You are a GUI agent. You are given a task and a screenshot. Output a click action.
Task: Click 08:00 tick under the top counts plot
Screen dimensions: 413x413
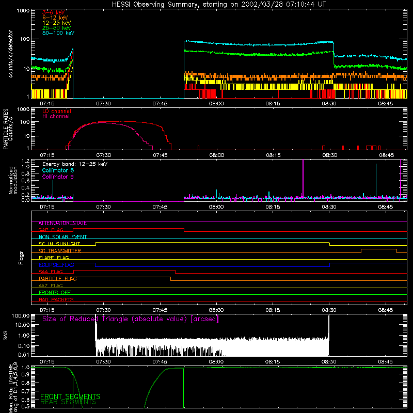216,104
